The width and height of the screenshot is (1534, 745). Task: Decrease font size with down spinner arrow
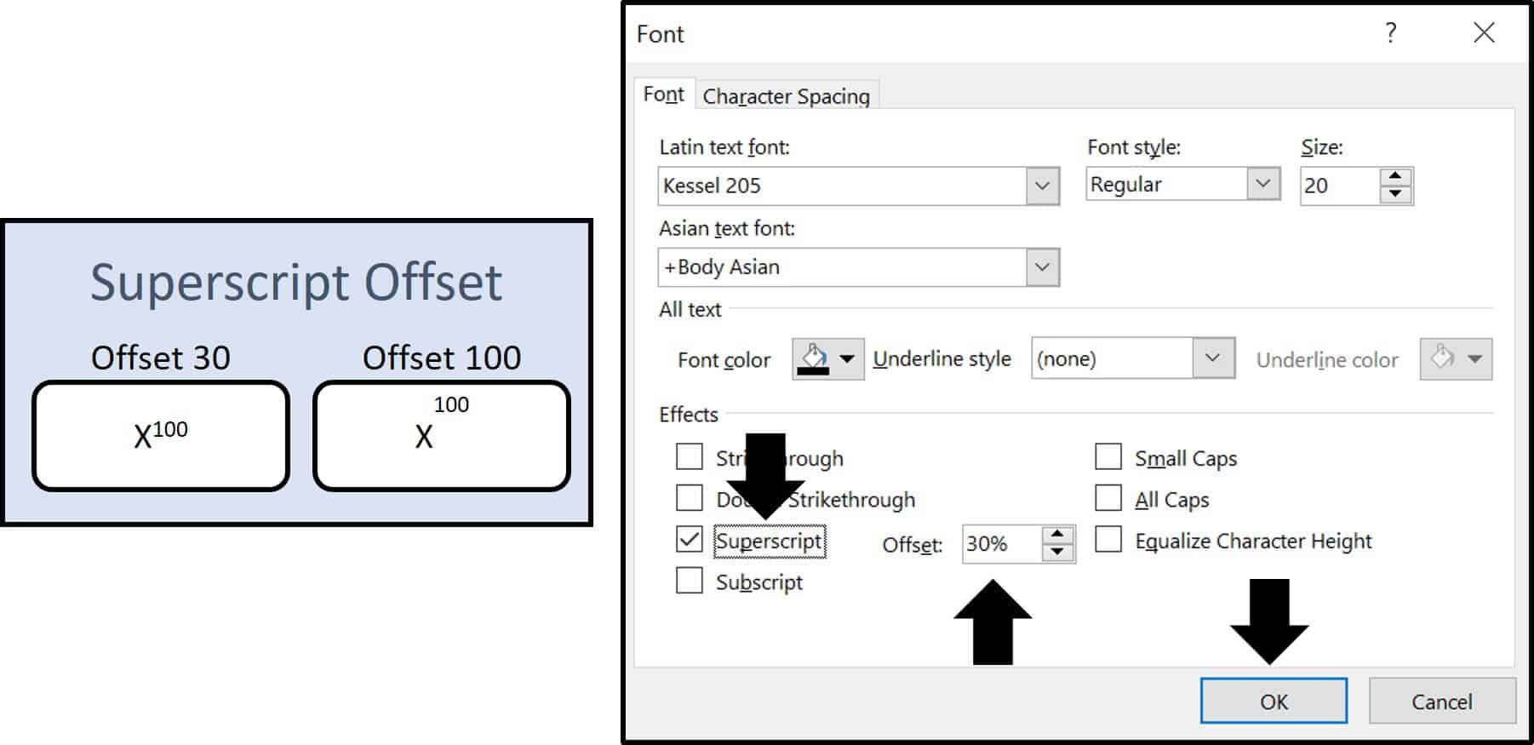(1395, 195)
